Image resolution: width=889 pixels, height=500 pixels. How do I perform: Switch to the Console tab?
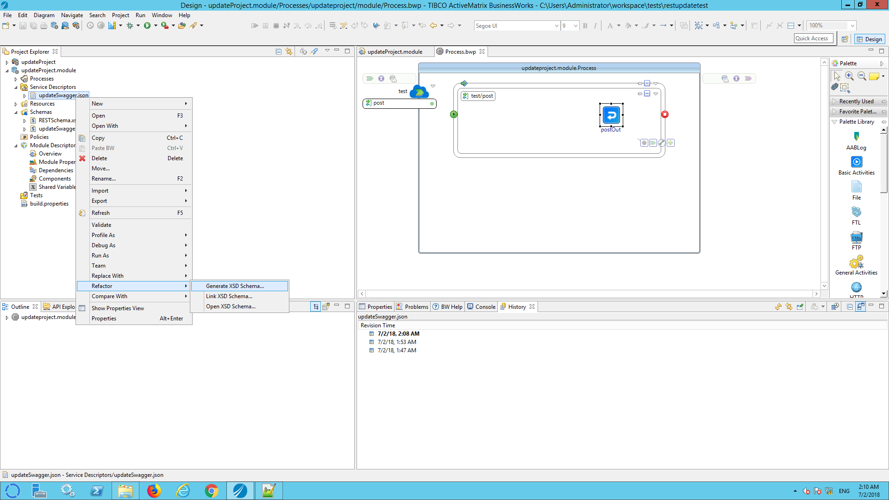[x=481, y=306]
